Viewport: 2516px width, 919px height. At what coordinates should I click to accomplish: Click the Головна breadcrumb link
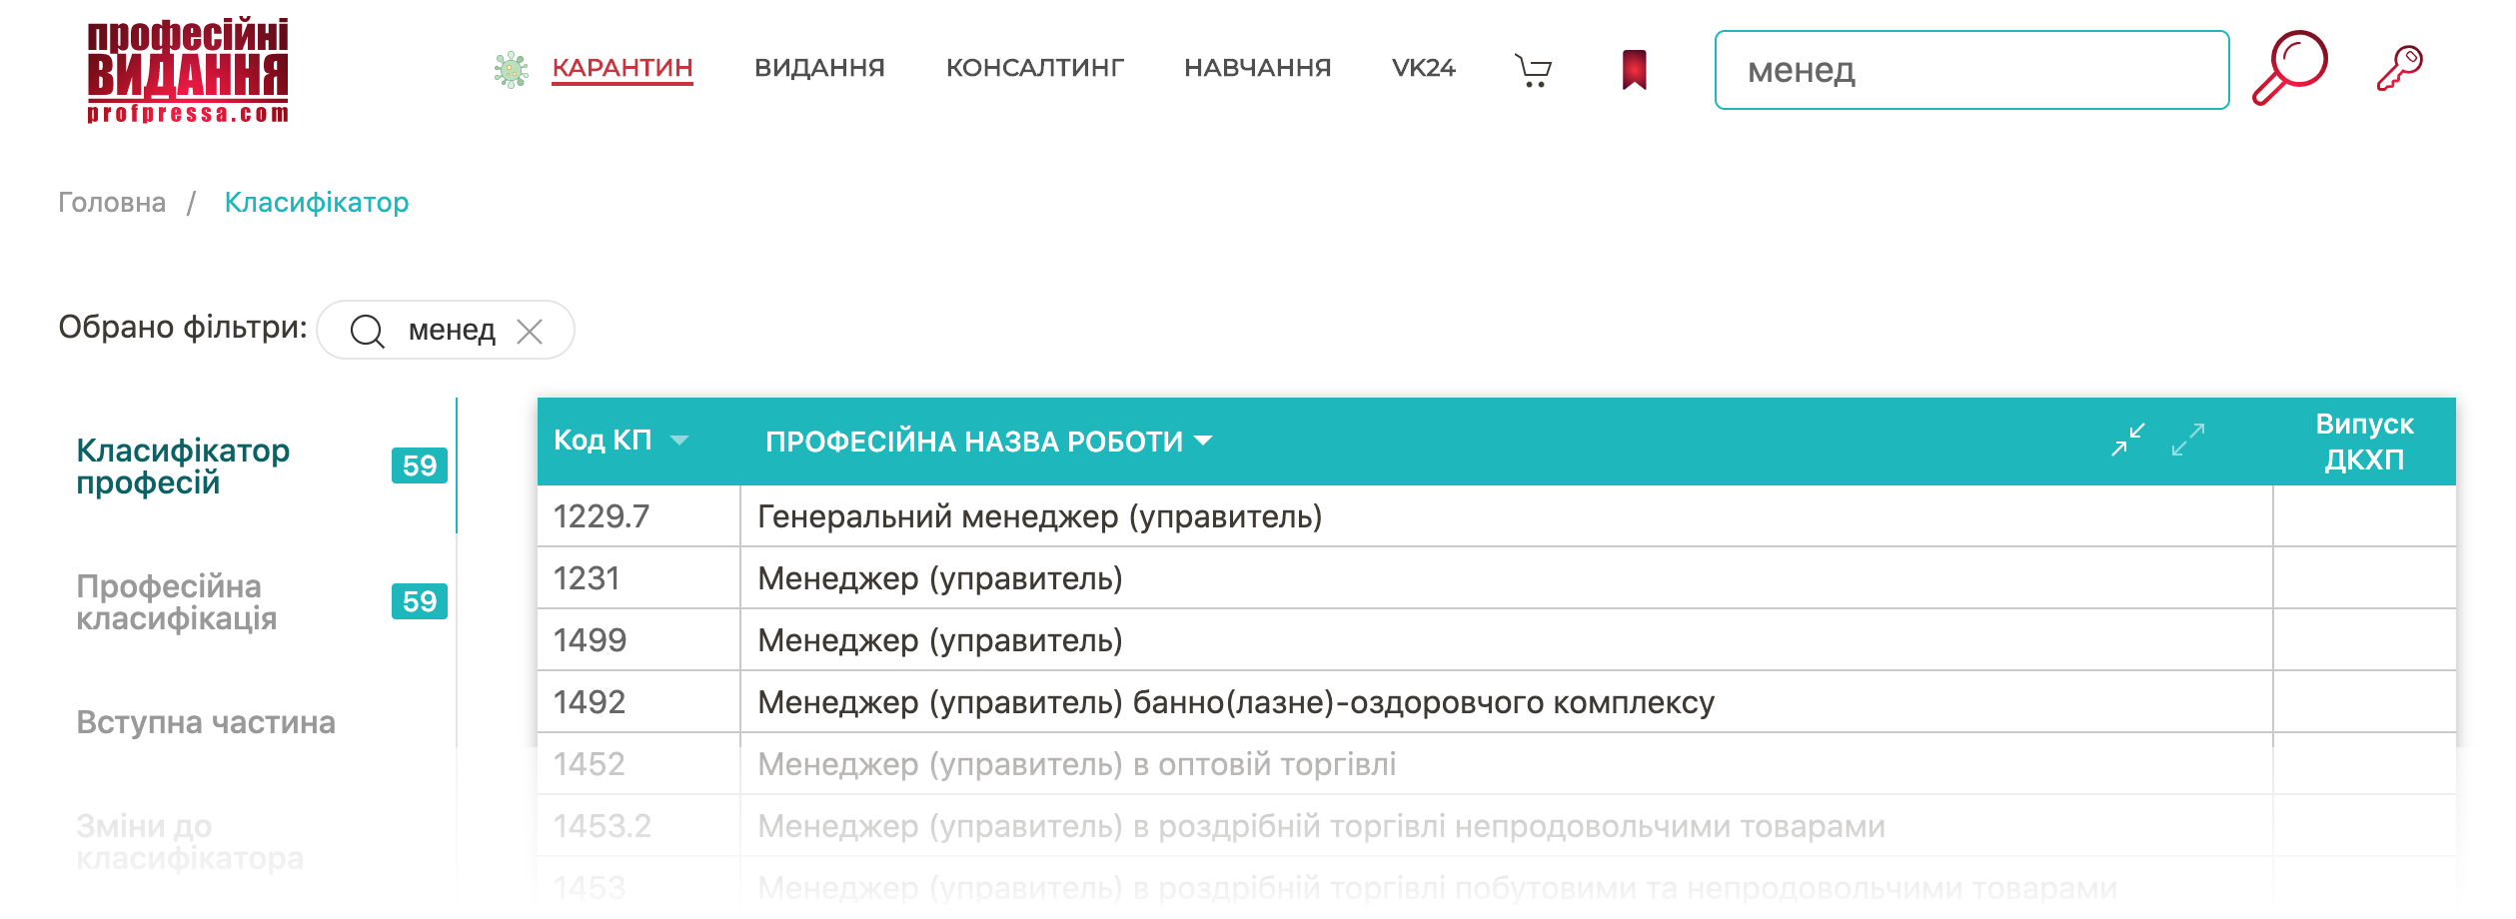point(112,203)
